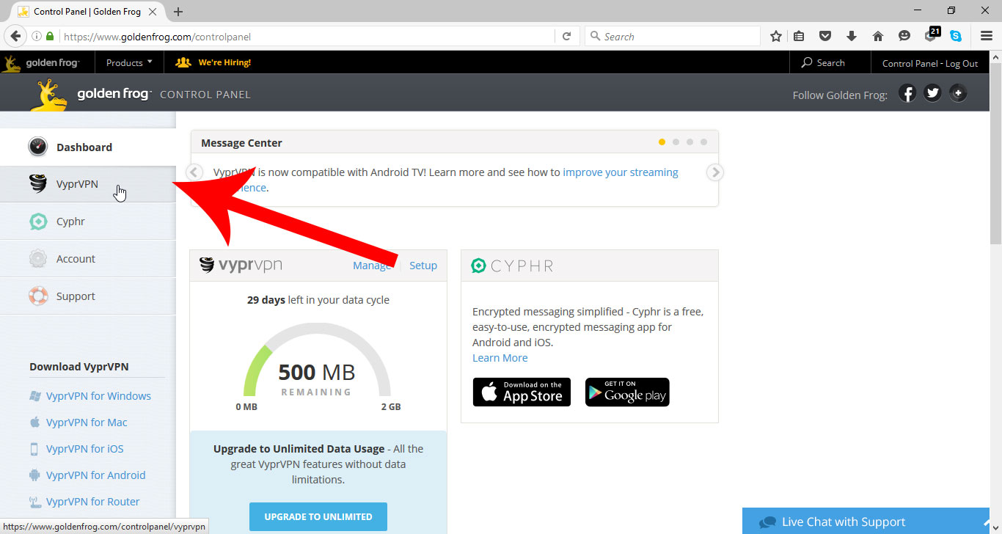Click the browser search field
The width and height of the screenshot is (1002, 534).
tap(673, 36)
